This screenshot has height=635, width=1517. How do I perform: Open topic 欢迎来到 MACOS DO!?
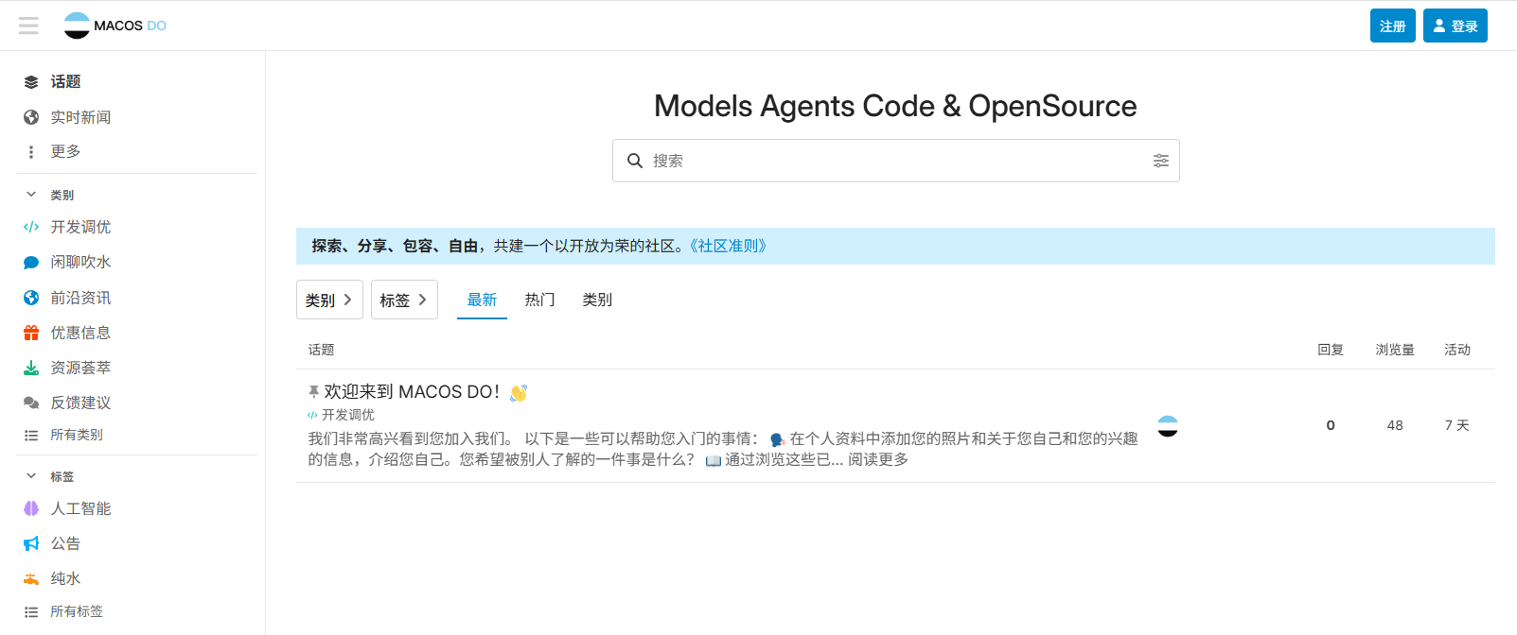pos(412,392)
